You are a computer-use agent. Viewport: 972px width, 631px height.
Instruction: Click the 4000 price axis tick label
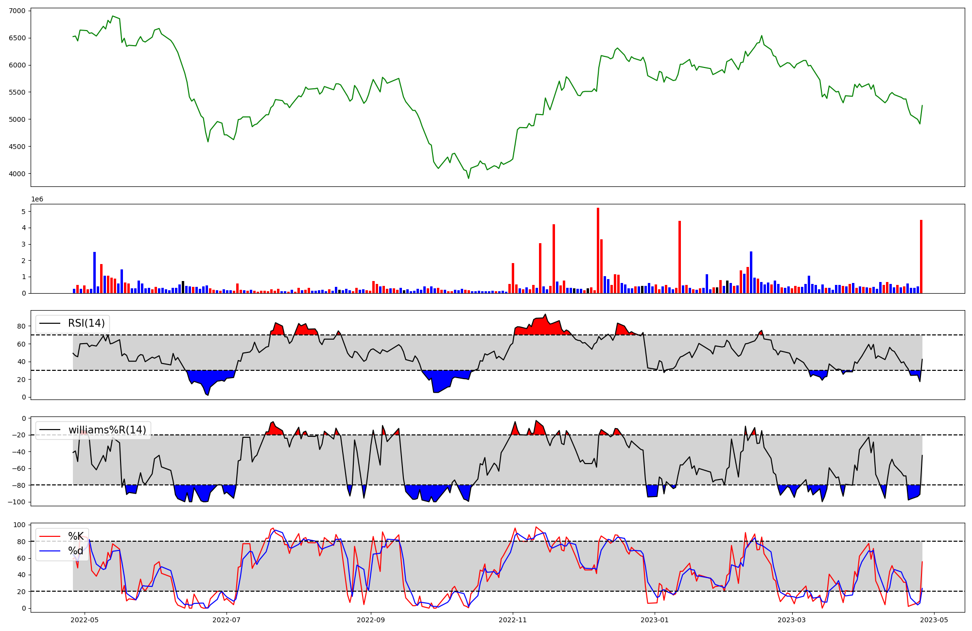click(x=17, y=174)
